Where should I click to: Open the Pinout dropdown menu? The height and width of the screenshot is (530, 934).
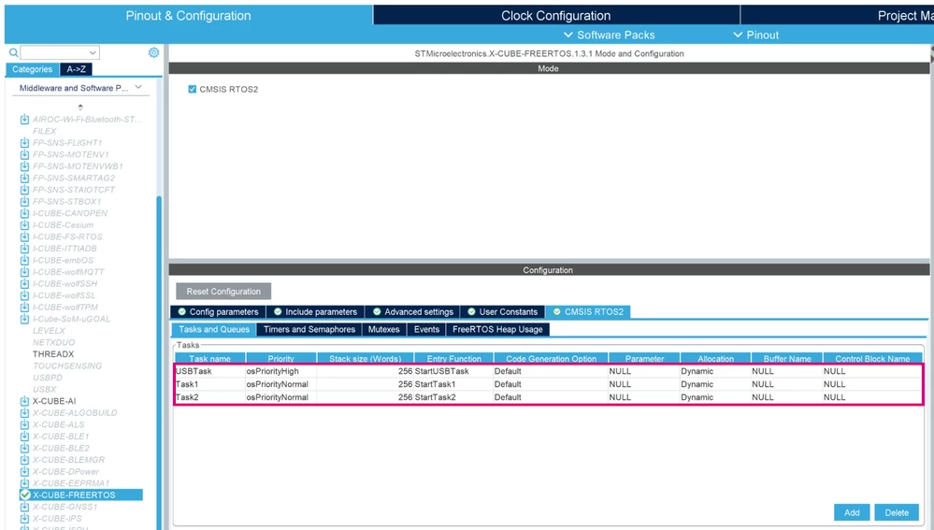pos(756,35)
